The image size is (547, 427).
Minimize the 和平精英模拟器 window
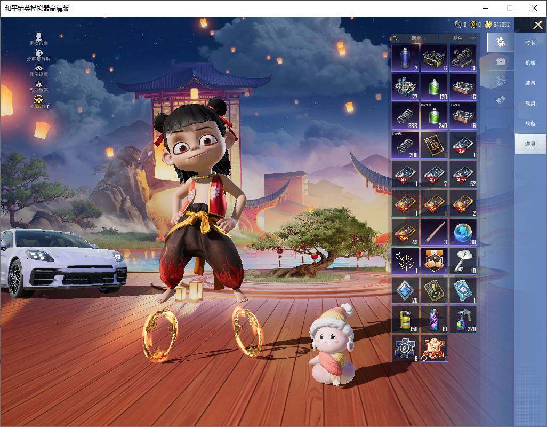(x=486, y=8)
